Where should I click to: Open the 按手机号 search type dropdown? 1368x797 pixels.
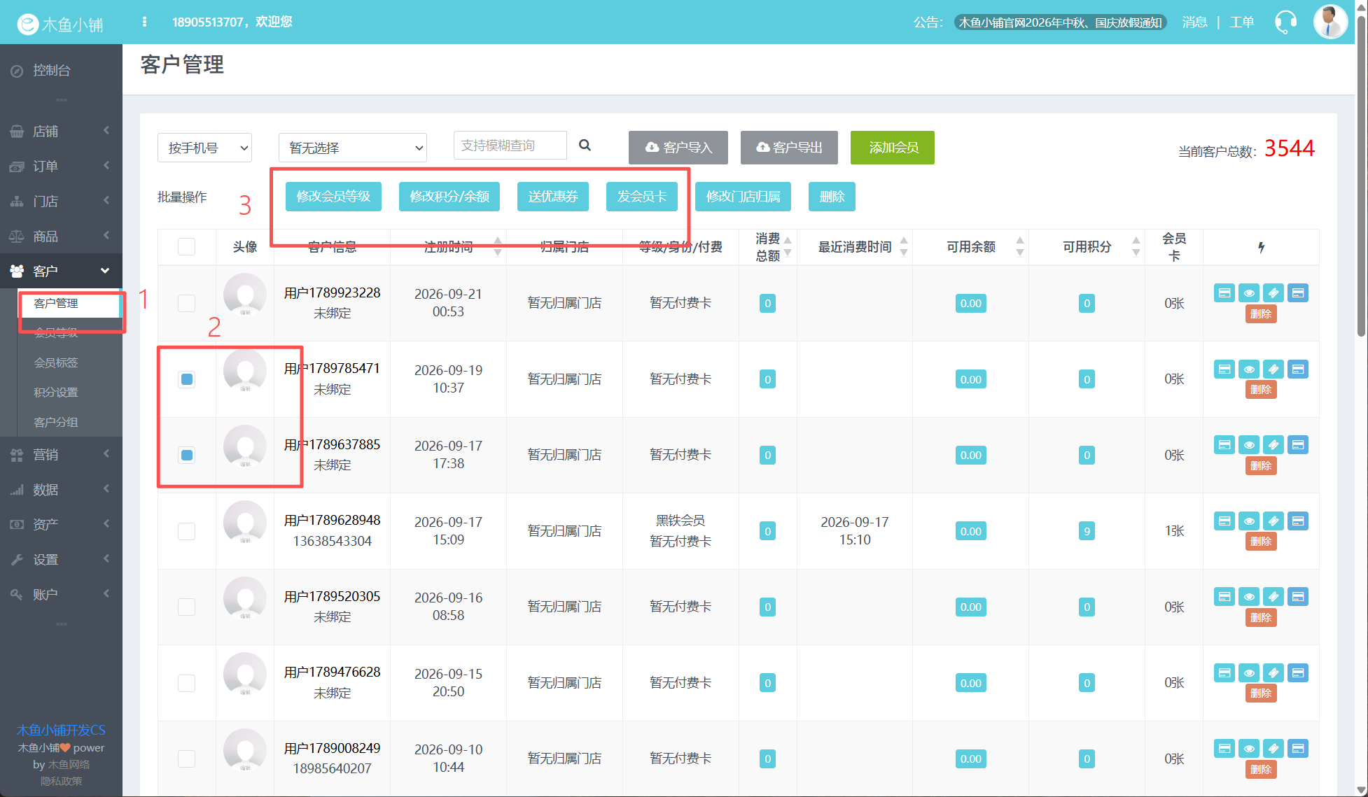[204, 148]
